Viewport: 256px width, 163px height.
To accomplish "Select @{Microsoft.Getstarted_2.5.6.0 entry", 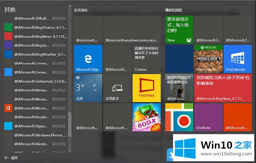I will click(35, 81).
